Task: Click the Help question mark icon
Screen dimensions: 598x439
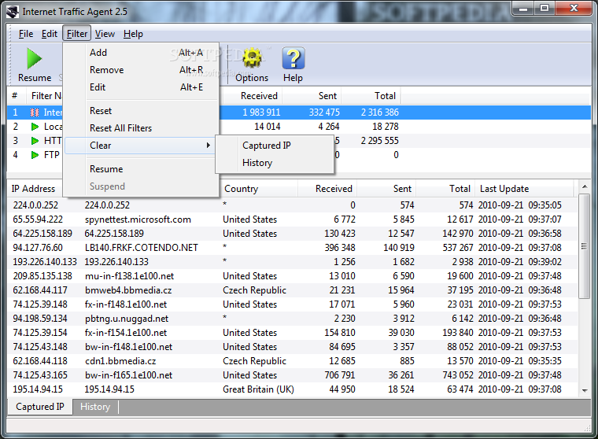Action: coord(293,58)
